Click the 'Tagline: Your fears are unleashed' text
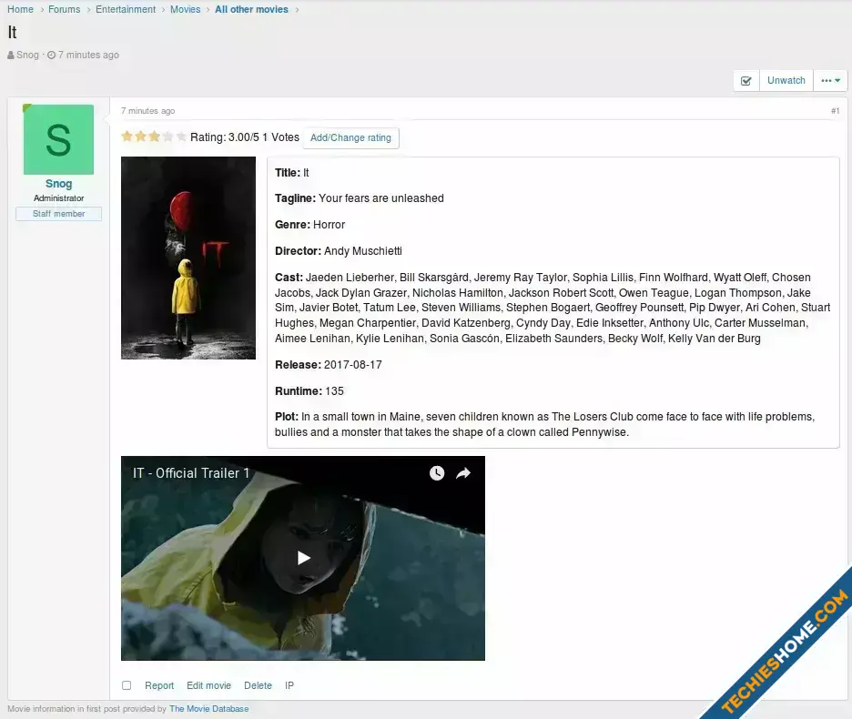 (360, 198)
